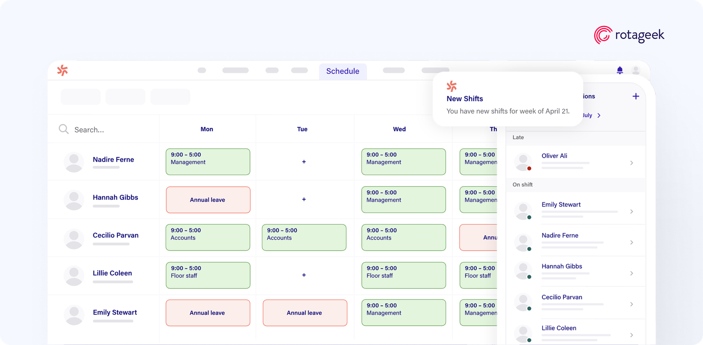The width and height of the screenshot is (703, 345).
Task: Click the Mon column header
Action: pyautogui.click(x=207, y=129)
